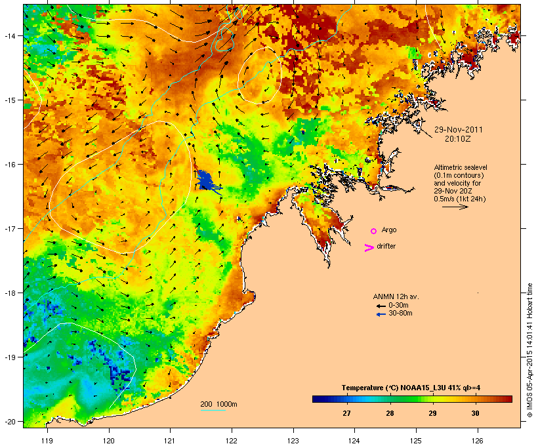Click the longitude axis label 121
Image resolution: width=538 pixels, height=446 pixels.
click(170, 441)
